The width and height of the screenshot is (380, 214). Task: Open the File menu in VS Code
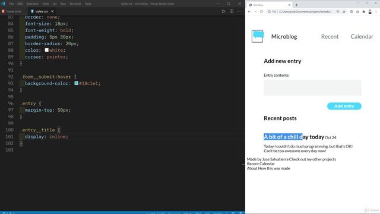click(x=11, y=4)
